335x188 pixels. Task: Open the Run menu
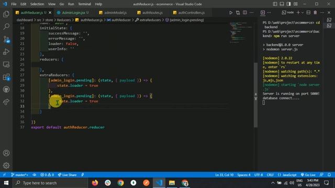tap(71, 4)
